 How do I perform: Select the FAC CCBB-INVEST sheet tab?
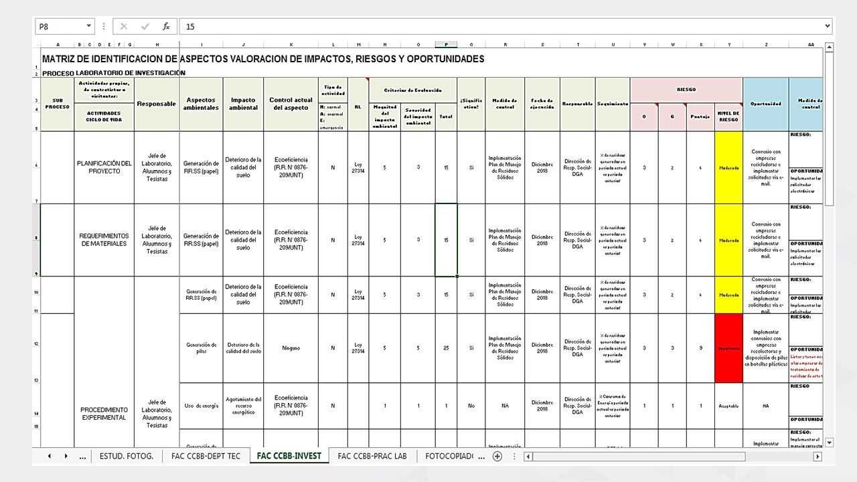coord(289,456)
